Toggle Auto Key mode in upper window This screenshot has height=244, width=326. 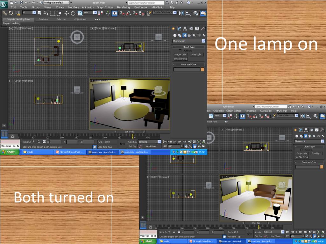(x=132, y=142)
